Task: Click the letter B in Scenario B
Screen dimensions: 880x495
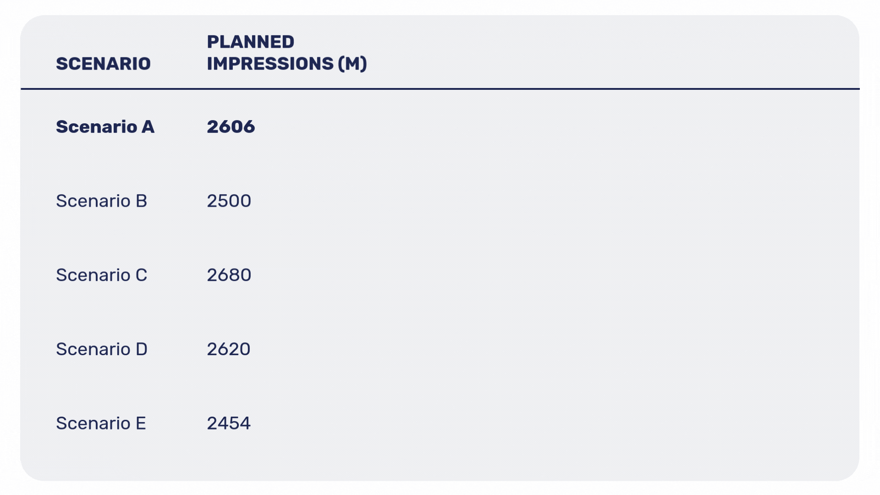Action: tap(141, 201)
